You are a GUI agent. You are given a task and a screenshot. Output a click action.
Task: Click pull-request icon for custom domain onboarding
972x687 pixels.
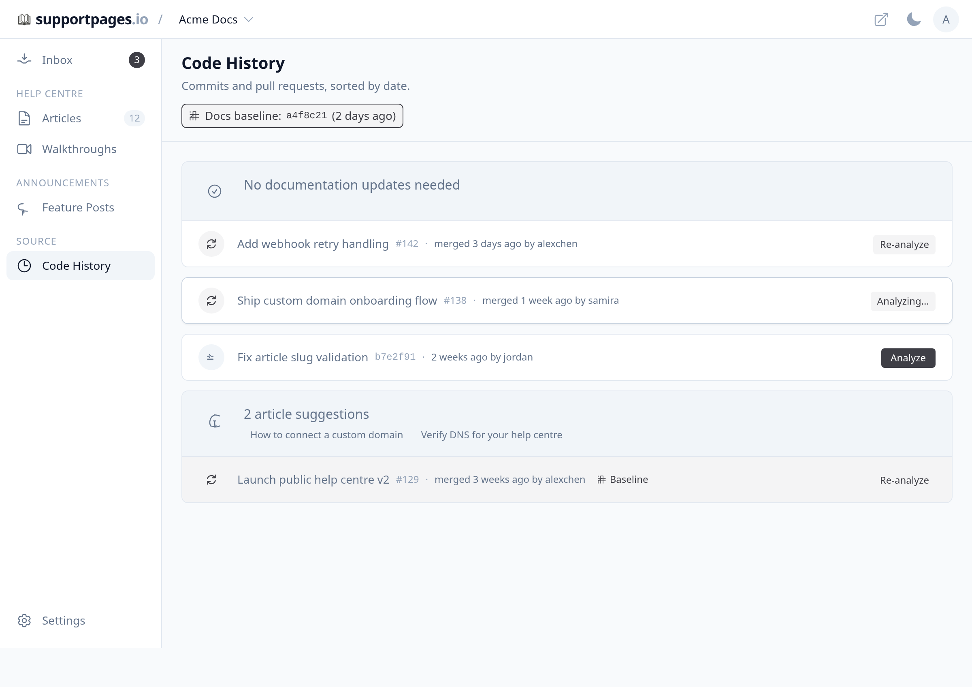coord(211,301)
